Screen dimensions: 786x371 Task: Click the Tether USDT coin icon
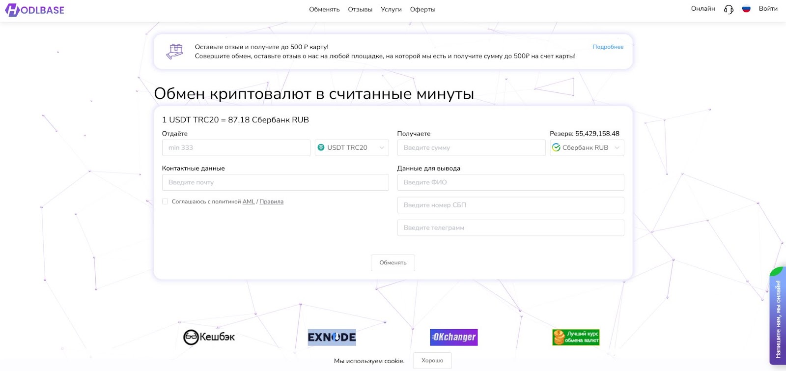[x=321, y=147]
